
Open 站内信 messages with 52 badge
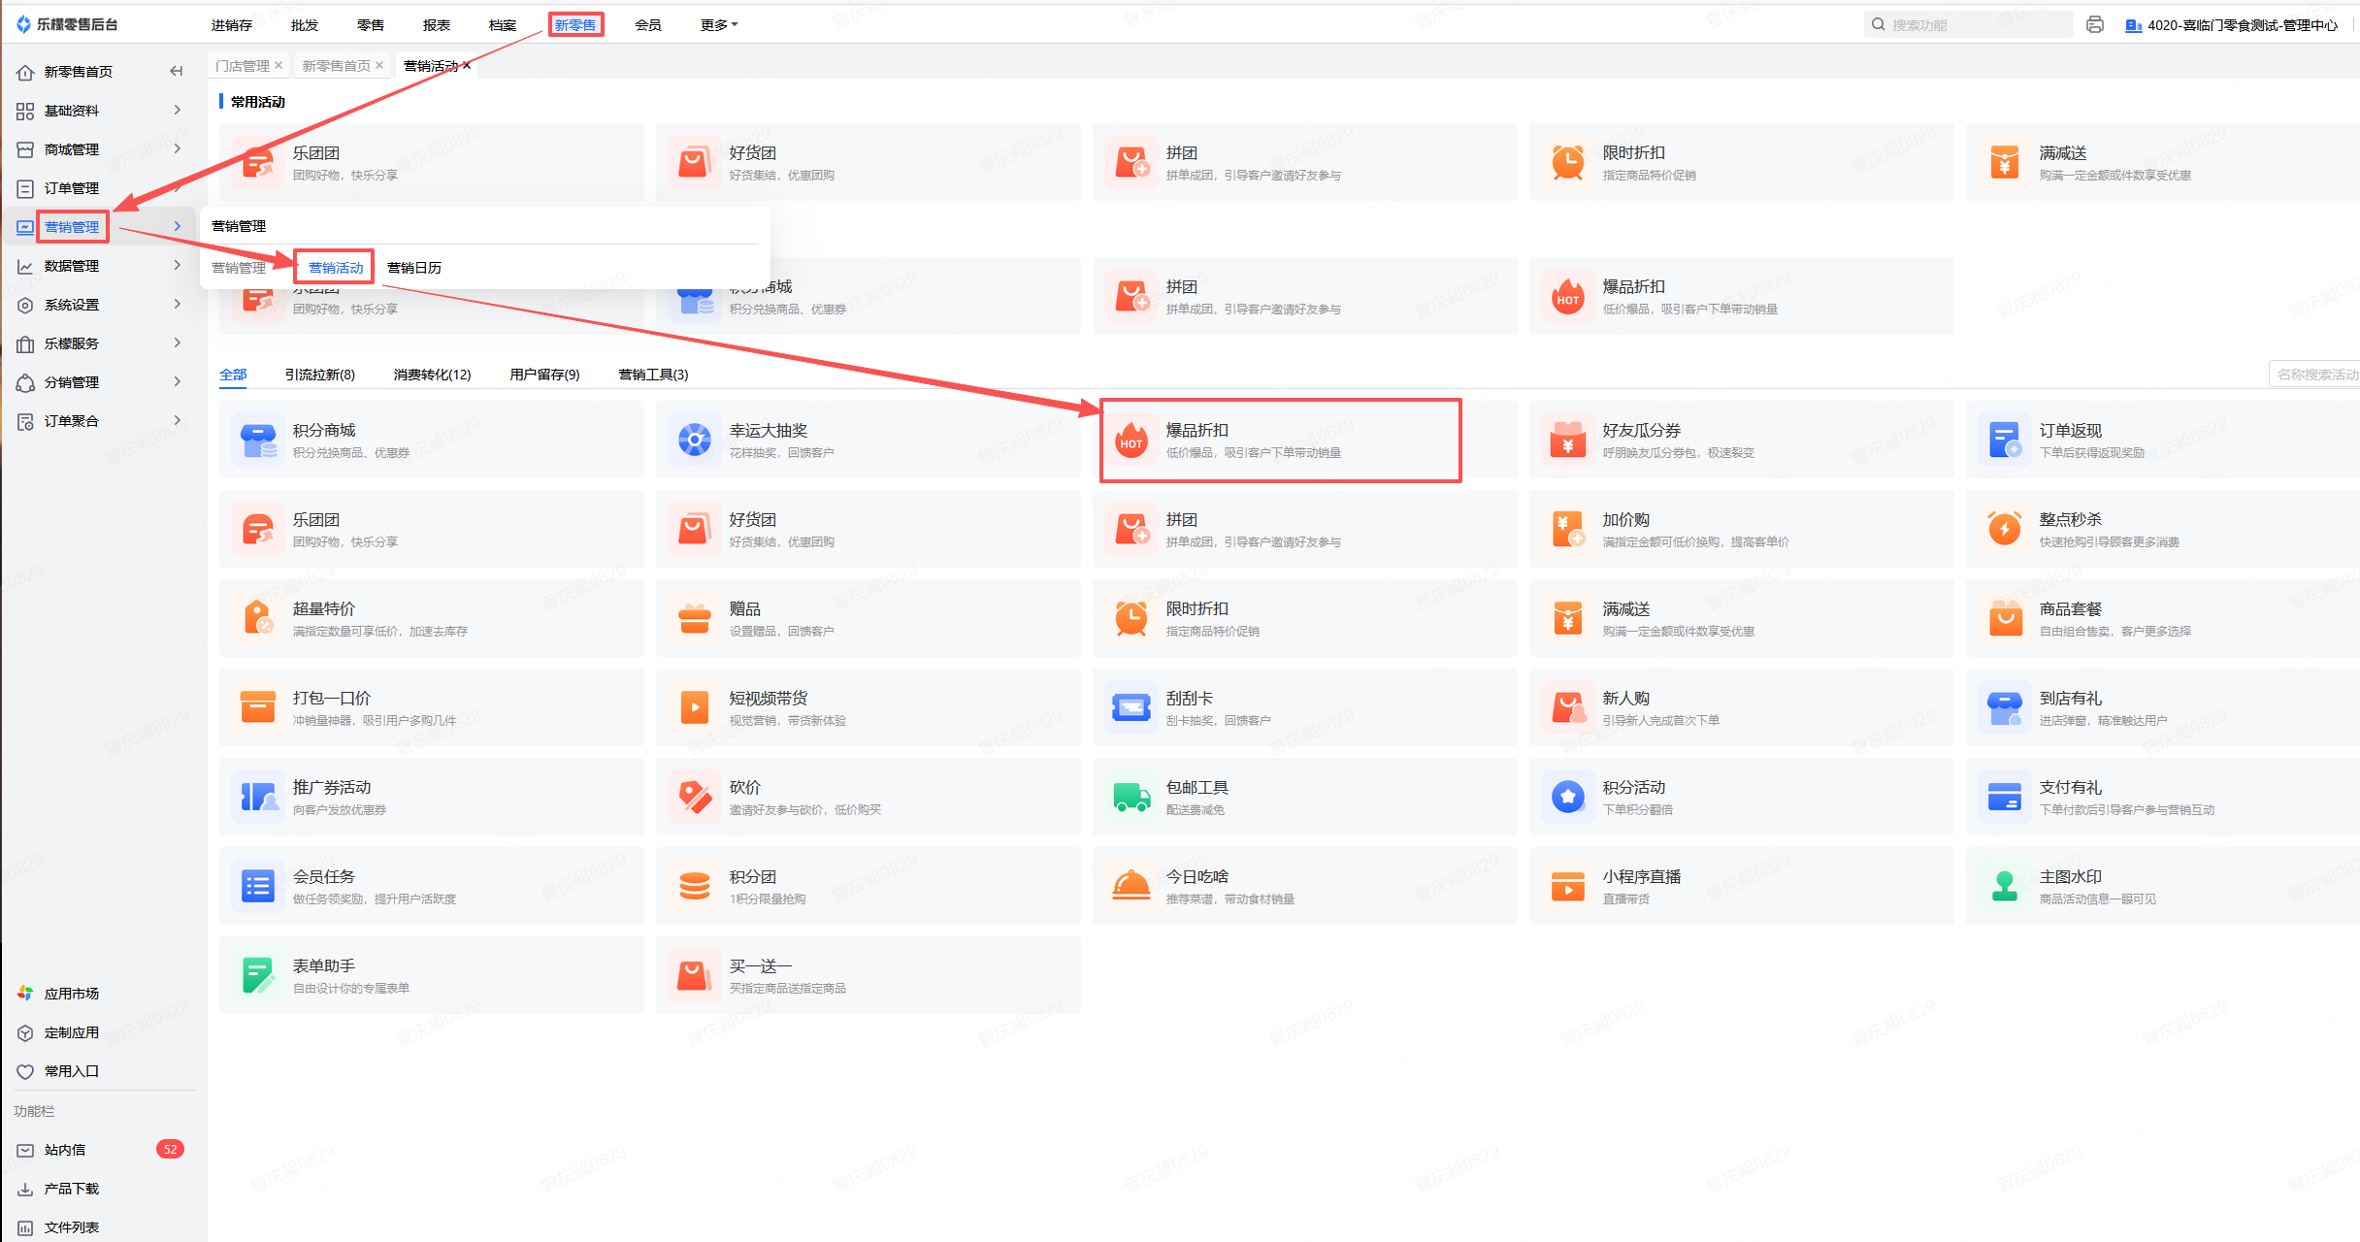pos(65,1150)
